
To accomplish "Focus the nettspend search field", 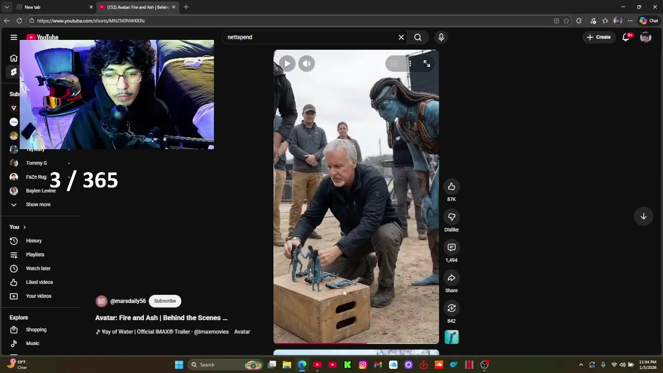I will pyautogui.click(x=310, y=37).
